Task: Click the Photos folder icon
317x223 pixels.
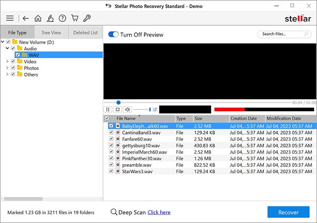Action: [20, 68]
